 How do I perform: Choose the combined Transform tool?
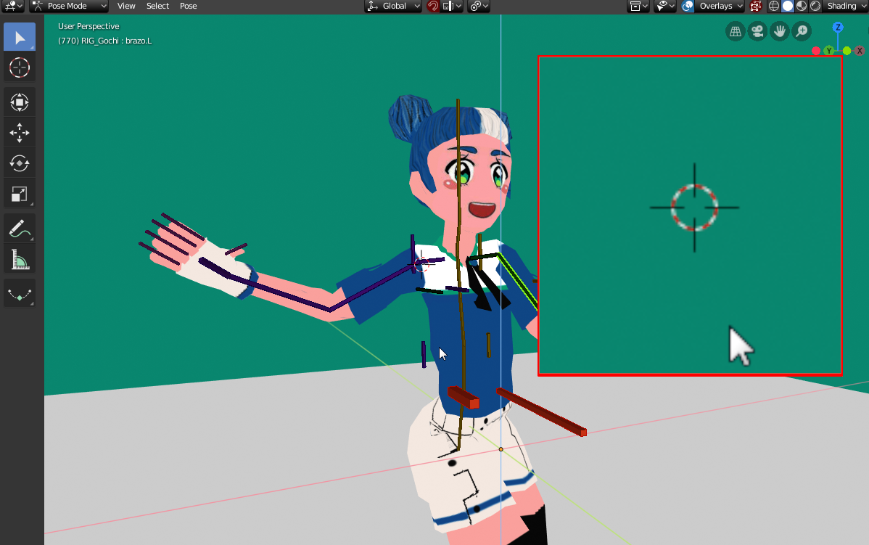click(20, 102)
